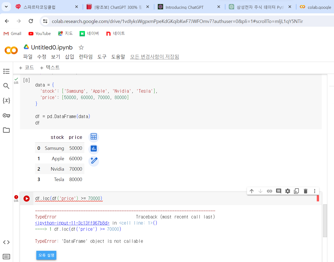
Task: Open the 도움말 menu
Action: click(118, 57)
